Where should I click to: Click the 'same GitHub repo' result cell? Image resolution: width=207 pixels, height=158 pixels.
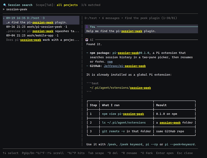coord(170,131)
